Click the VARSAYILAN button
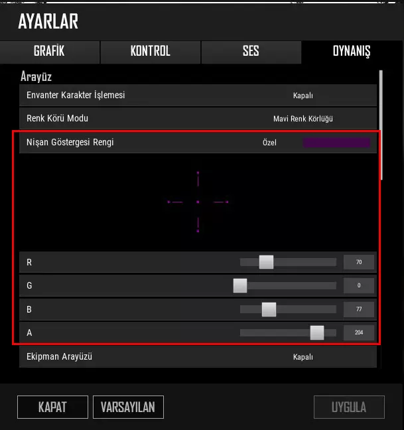 (x=128, y=407)
